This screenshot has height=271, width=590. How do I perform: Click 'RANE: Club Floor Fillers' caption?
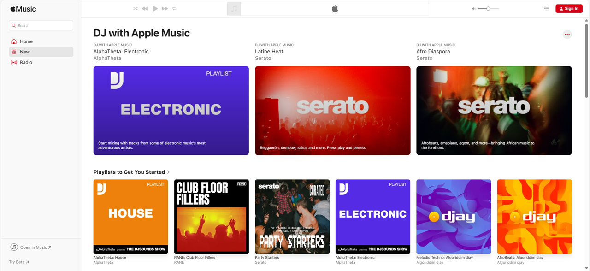195,258
